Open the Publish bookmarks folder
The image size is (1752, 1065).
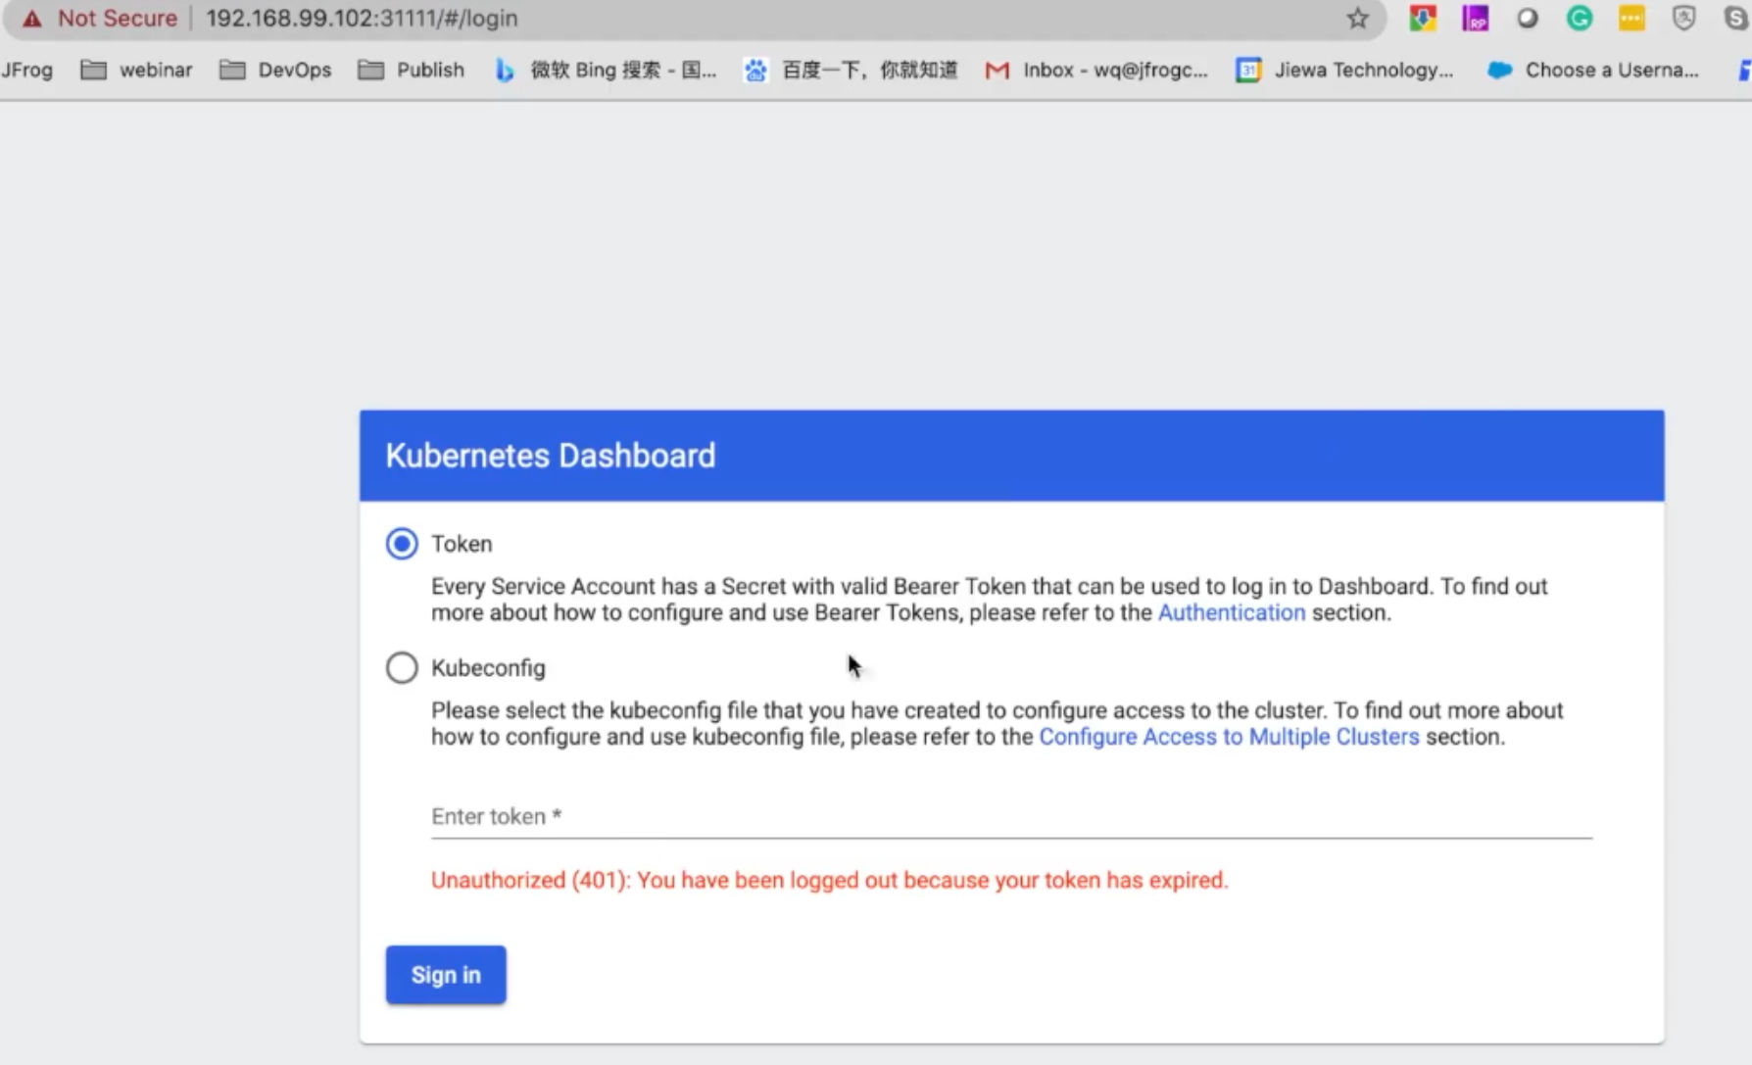pyautogui.click(x=412, y=71)
